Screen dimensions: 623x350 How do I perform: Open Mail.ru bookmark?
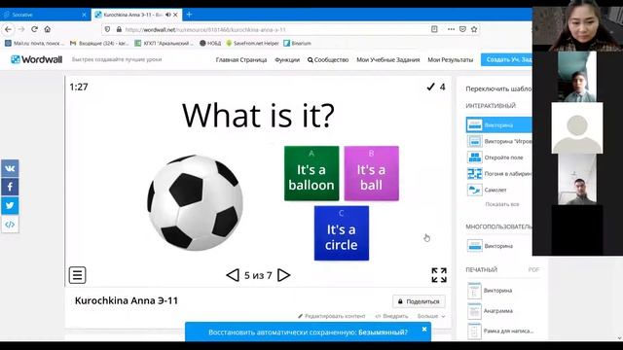[x=34, y=43]
